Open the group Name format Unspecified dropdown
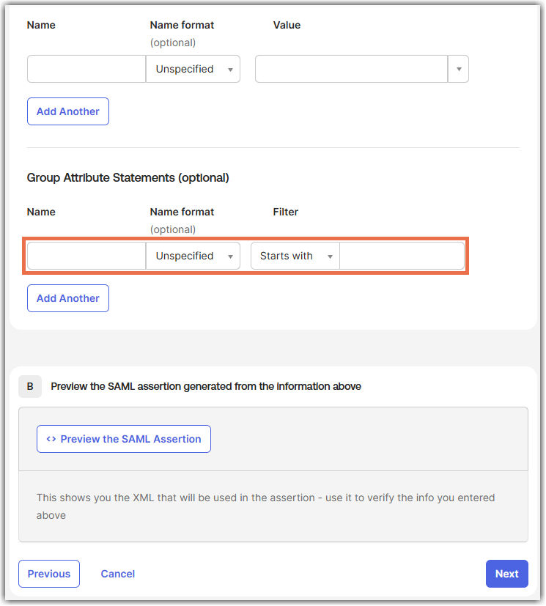 coord(193,256)
